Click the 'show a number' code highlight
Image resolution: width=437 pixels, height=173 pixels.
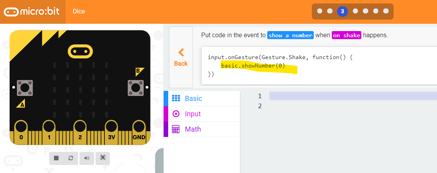point(290,35)
